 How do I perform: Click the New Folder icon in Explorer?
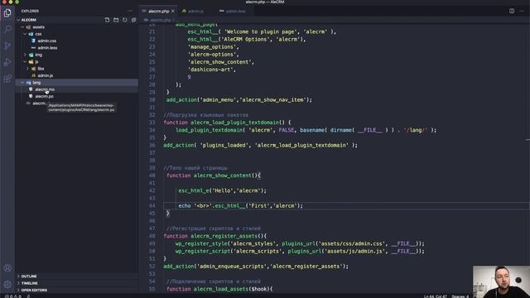[x=116, y=20]
